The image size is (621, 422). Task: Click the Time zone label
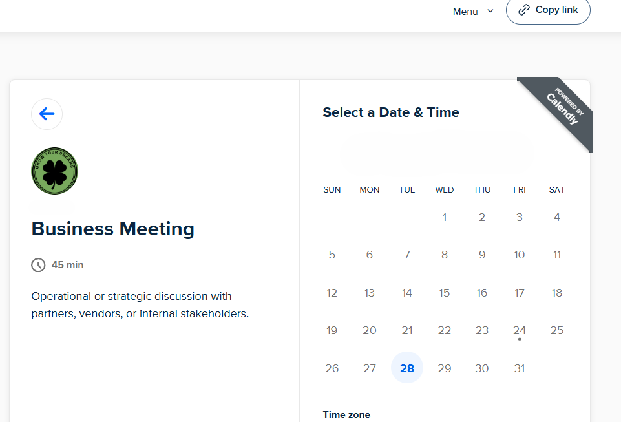pos(346,415)
